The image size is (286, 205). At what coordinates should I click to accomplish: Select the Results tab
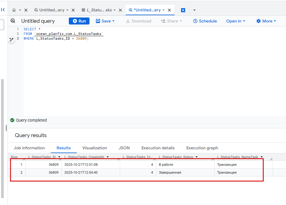tap(64, 148)
